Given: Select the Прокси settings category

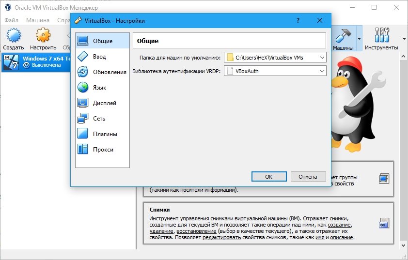Looking at the screenshot, I should coord(102,150).
